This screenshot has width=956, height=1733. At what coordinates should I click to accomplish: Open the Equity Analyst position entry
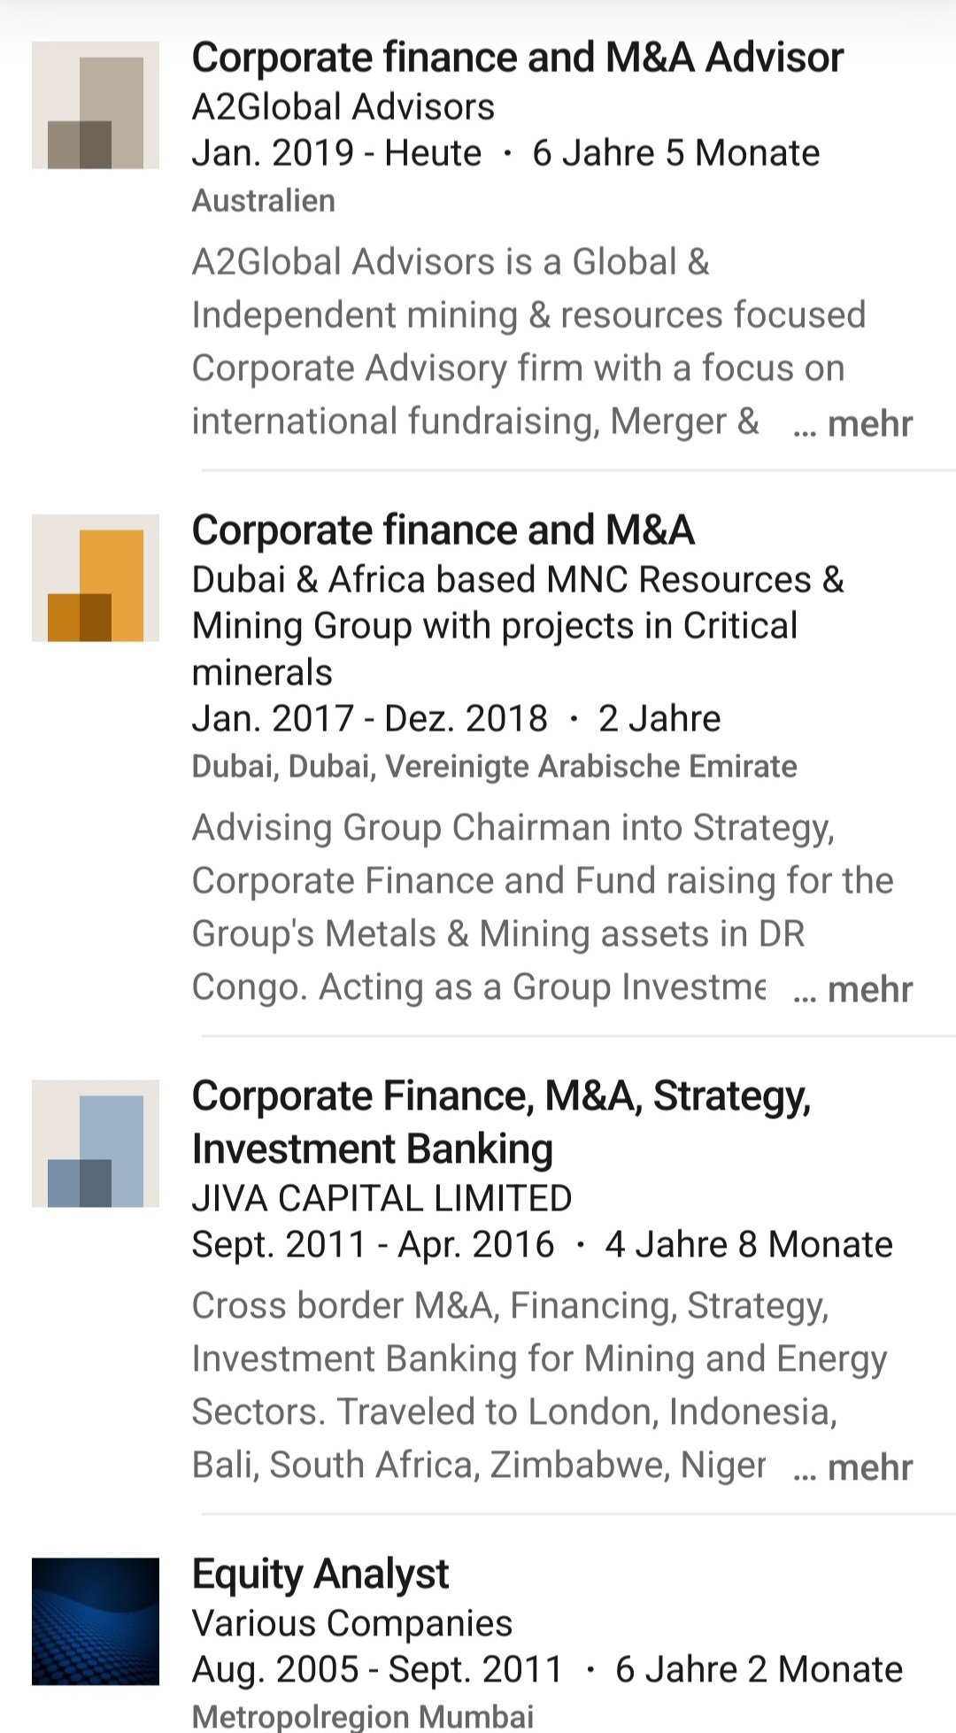pos(320,1574)
